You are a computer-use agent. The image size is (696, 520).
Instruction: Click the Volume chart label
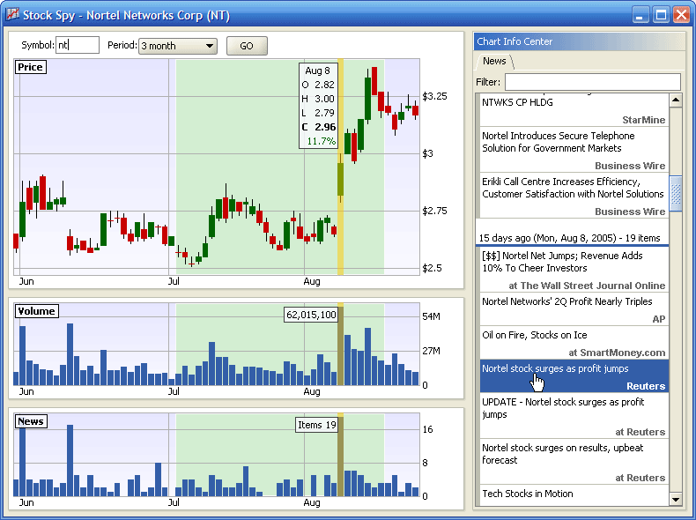coord(36,311)
